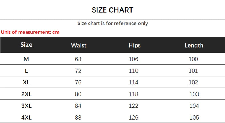Screen dimensions: 225x123
Task: Click the 3XL size row label
Action: click(26, 106)
